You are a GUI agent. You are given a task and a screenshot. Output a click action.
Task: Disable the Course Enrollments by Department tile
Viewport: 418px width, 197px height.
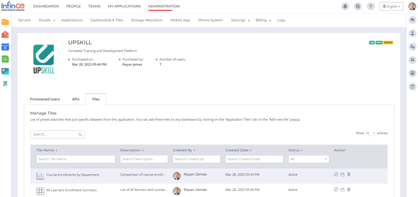point(336,174)
